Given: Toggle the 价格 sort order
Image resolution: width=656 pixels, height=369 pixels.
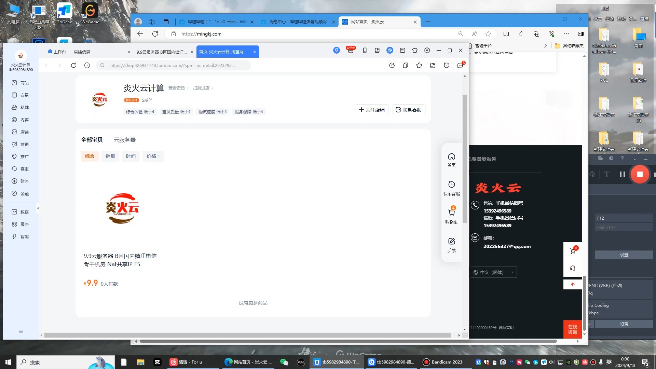Looking at the screenshot, I should pos(153,156).
